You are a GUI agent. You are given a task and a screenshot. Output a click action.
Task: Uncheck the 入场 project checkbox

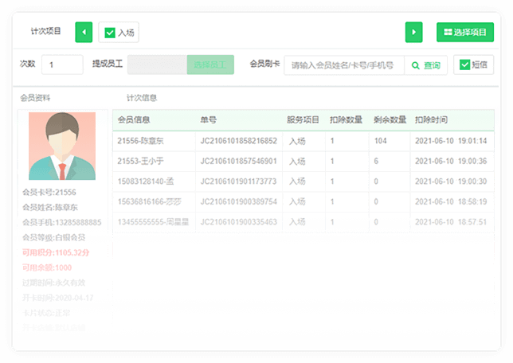pyautogui.click(x=110, y=33)
